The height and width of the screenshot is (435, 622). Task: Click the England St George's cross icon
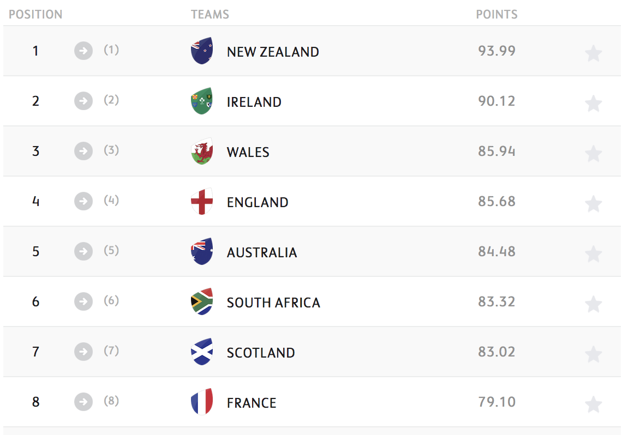[201, 201]
